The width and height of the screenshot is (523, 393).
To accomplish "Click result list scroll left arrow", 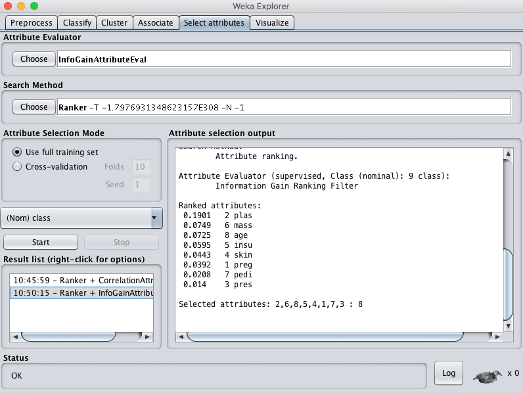I will pyautogui.click(x=15, y=336).
